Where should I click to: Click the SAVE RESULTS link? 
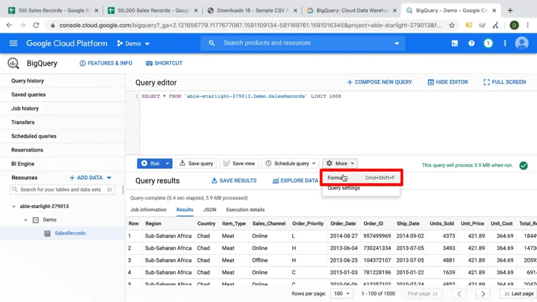click(234, 180)
